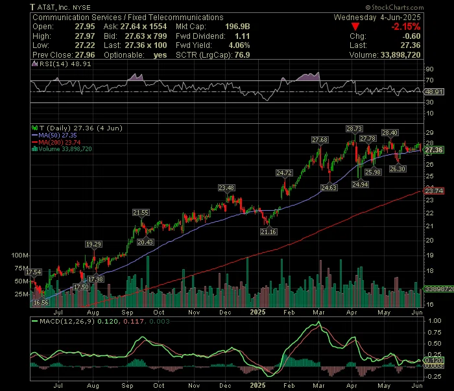Click the 23.48 December high label
This screenshot has width=454, height=391.
click(x=226, y=188)
